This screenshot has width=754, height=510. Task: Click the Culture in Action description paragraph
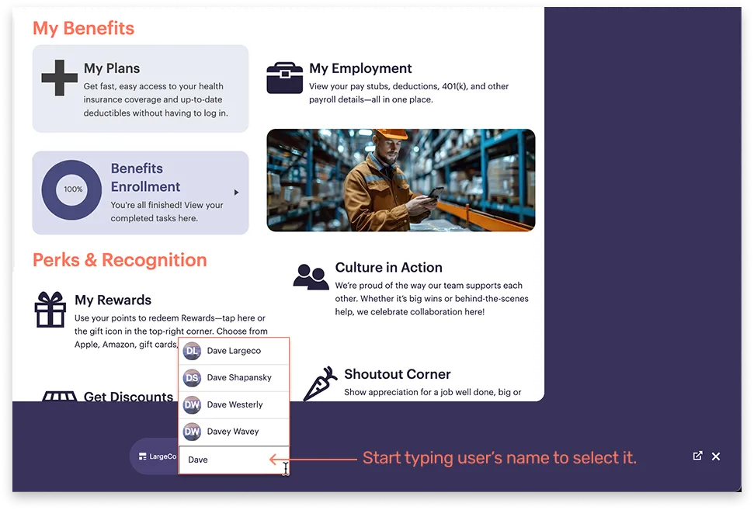click(432, 299)
